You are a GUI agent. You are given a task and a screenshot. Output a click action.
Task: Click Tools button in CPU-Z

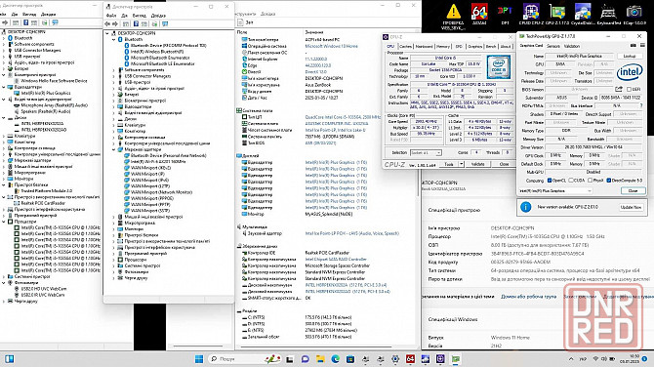(448, 164)
